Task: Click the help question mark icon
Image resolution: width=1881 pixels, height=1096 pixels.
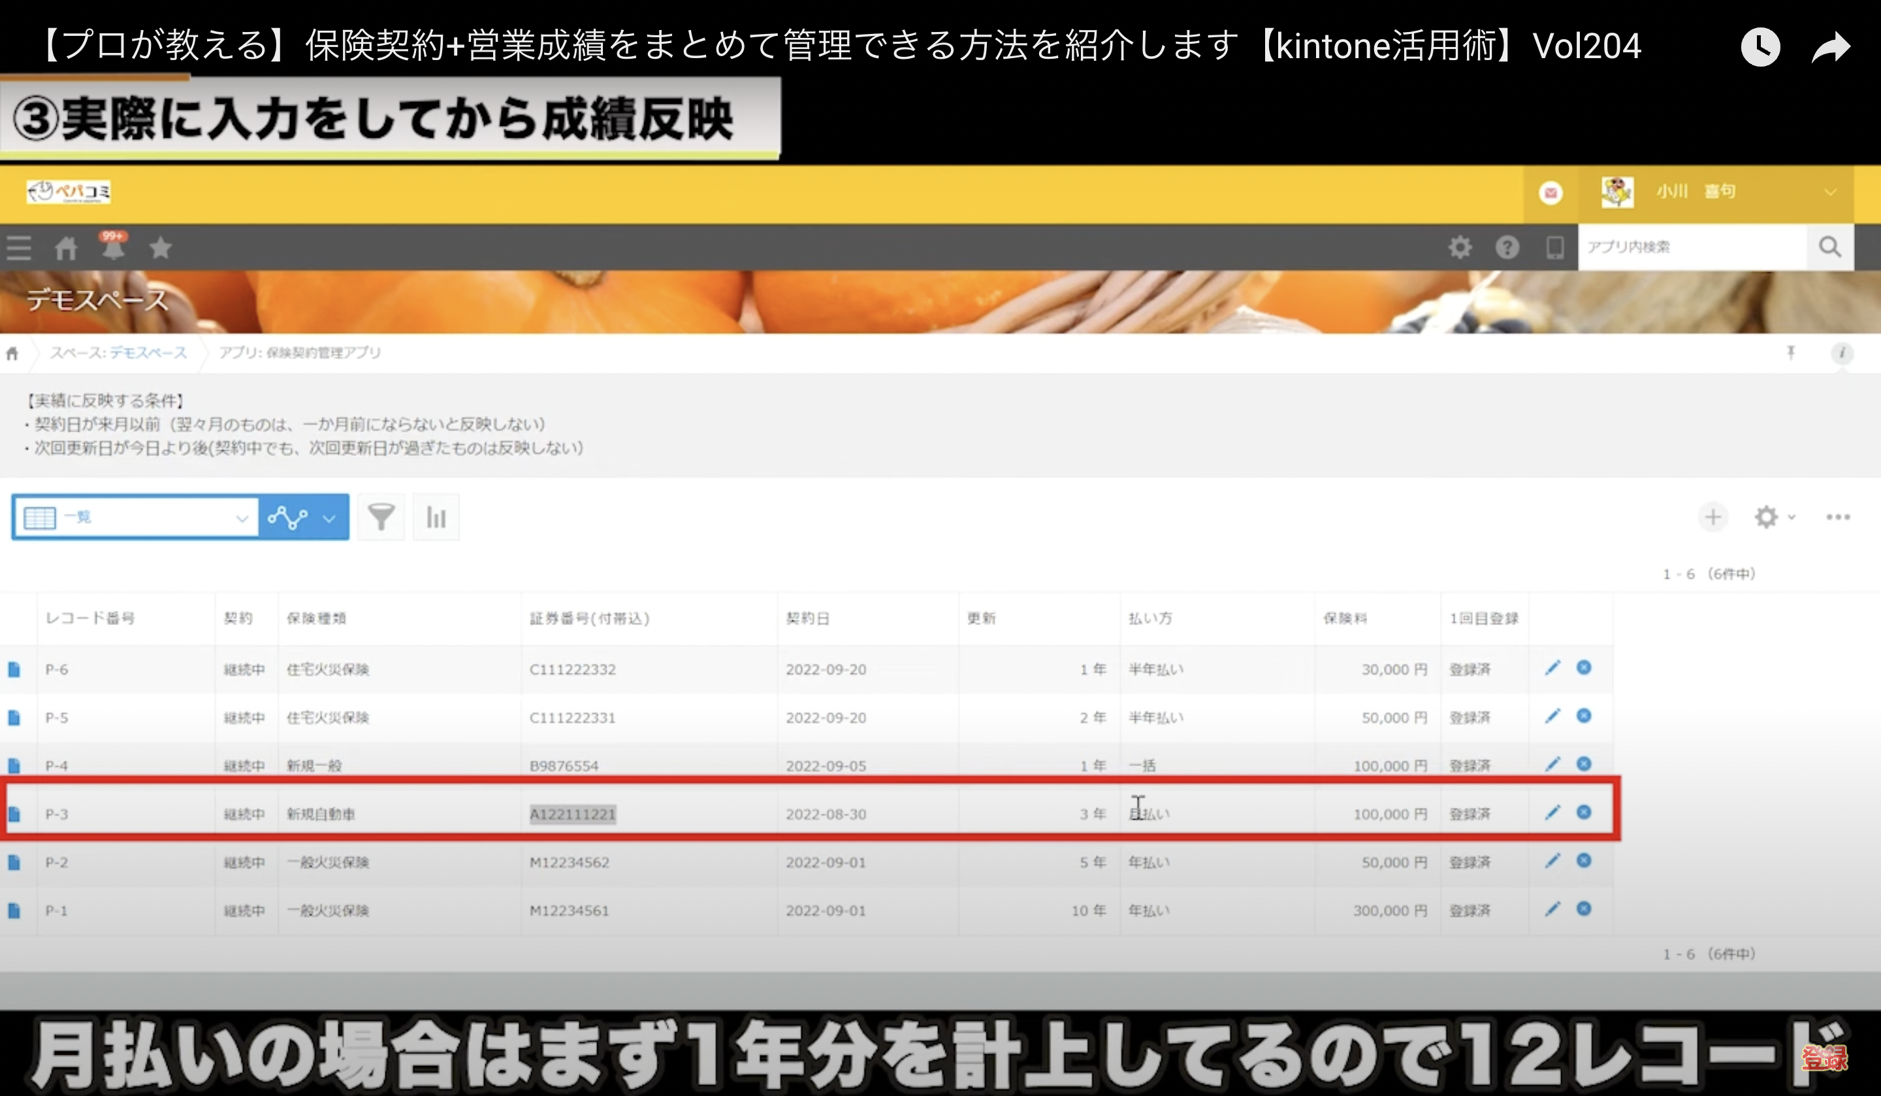Action: pos(1507,247)
